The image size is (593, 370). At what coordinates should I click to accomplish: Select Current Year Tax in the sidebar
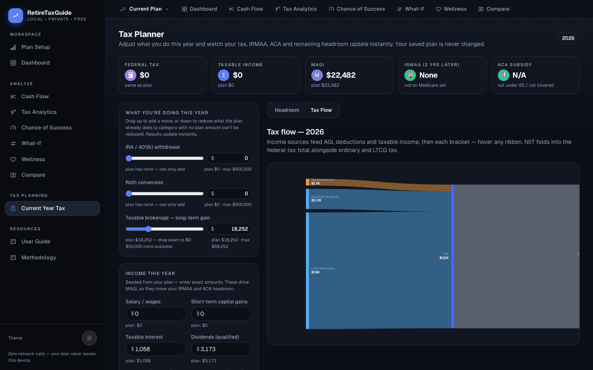[52, 208]
